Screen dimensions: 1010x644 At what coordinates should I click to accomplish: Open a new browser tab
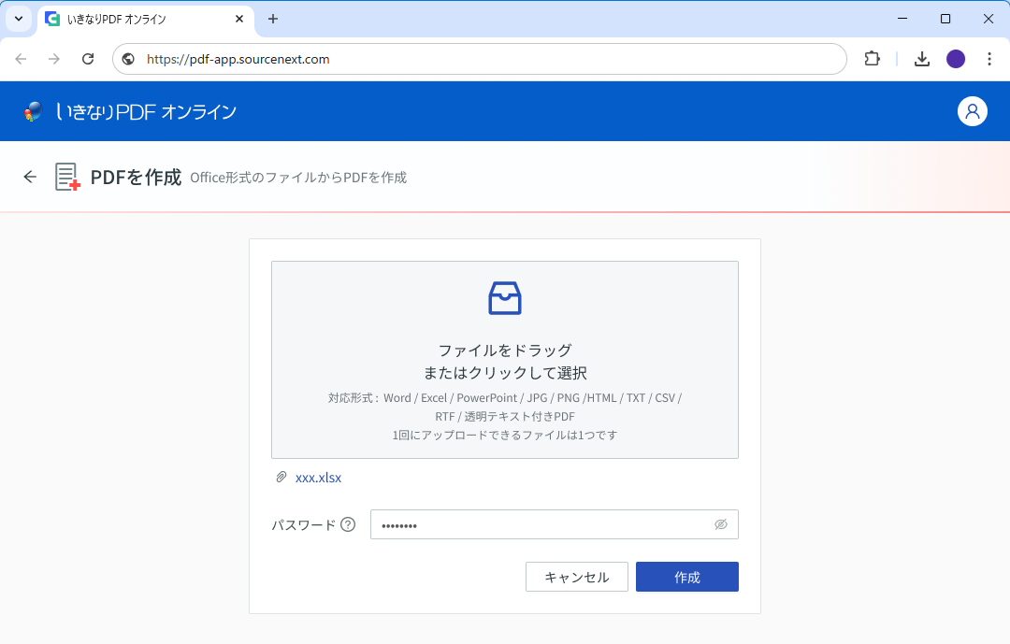[x=271, y=19]
